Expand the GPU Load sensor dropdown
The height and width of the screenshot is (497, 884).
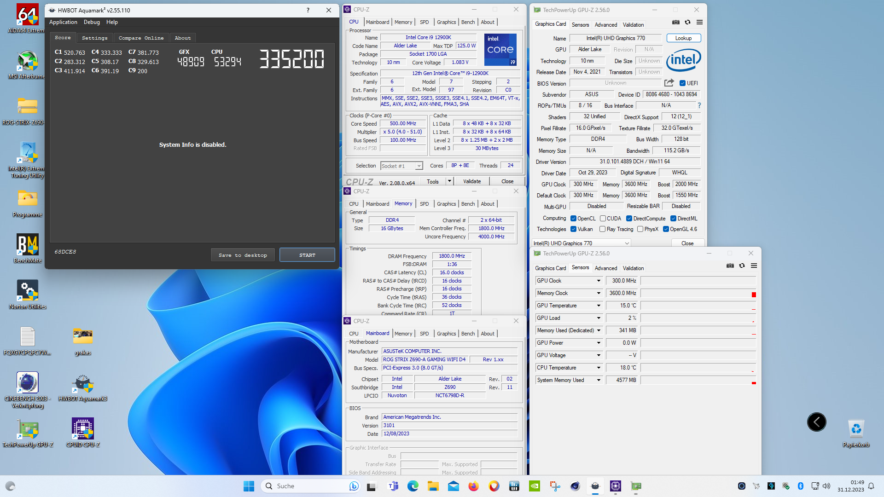point(599,318)
